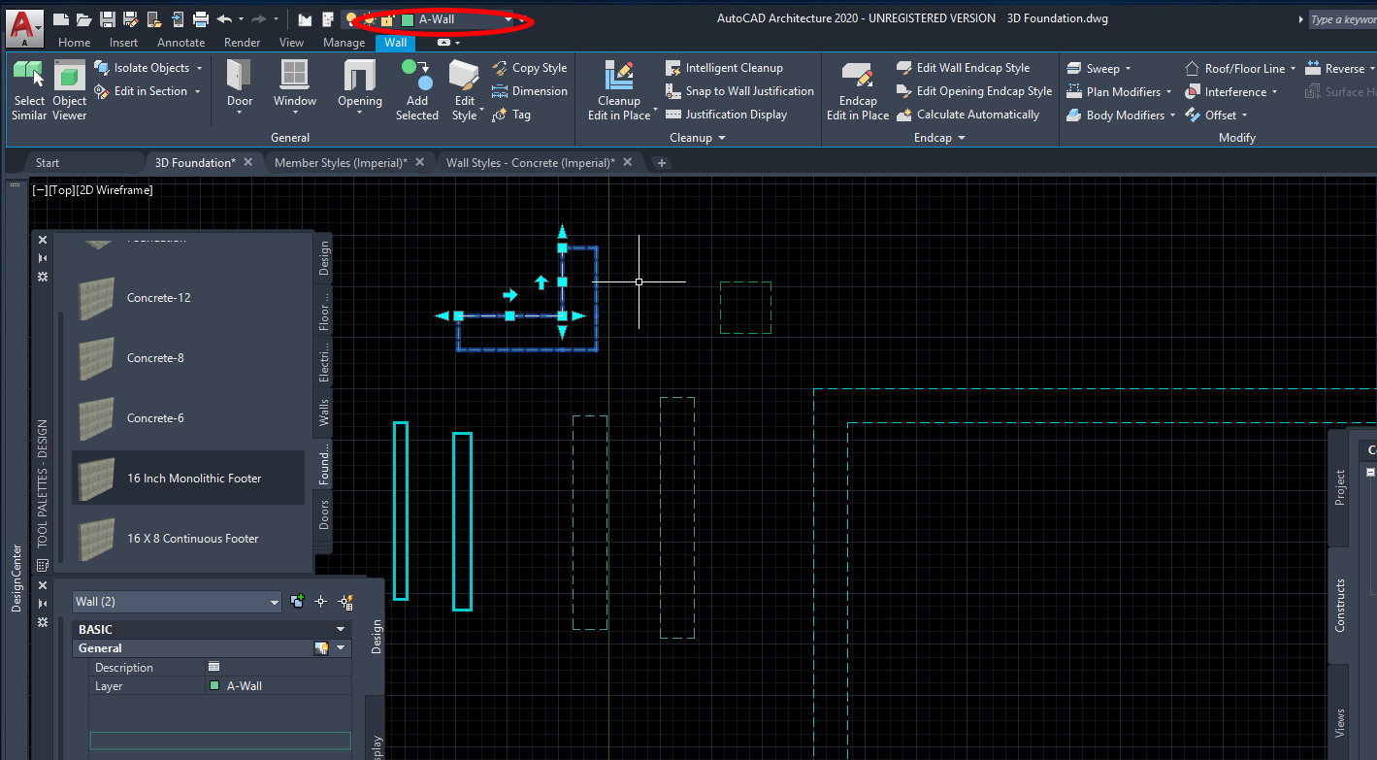Undo the last action
1377x760 pixels.
tap(226, 18)
